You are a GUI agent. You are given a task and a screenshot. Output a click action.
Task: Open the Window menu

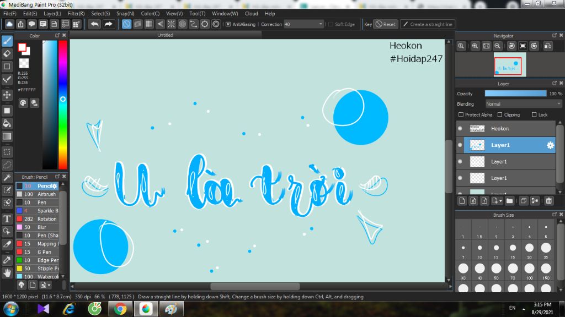[225, 14]
